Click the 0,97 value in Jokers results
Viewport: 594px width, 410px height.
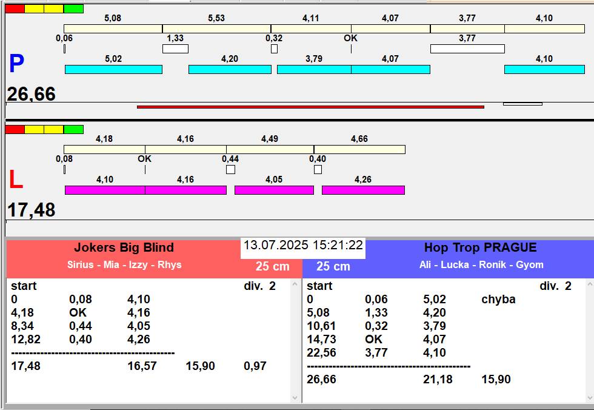[x=255, y=366]
